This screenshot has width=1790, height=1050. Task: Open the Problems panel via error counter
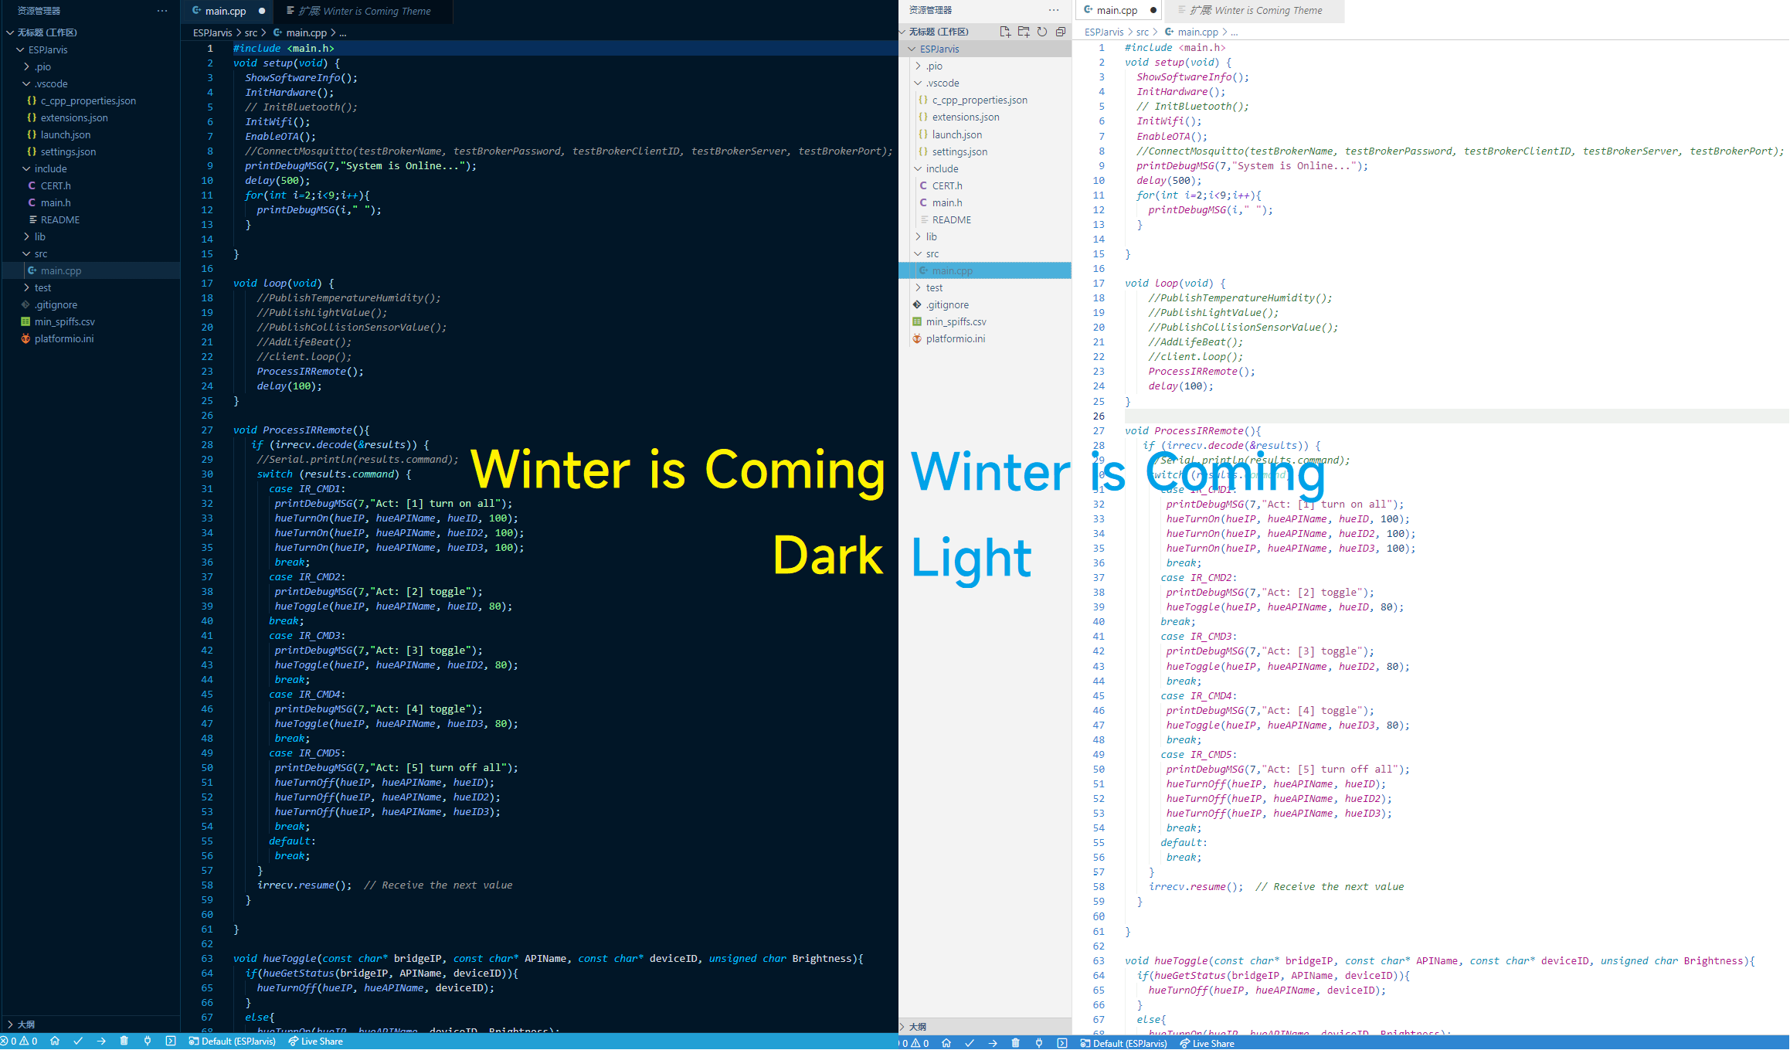click(19, 1041)
